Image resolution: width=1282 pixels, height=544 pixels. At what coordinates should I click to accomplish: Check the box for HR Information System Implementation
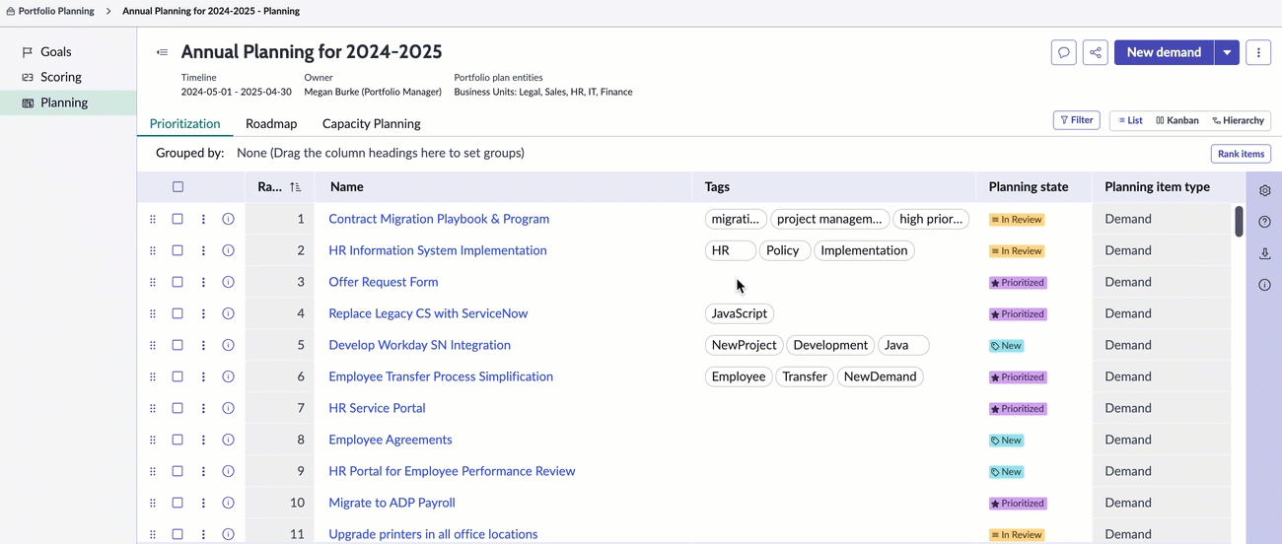[x=178, y=250]
